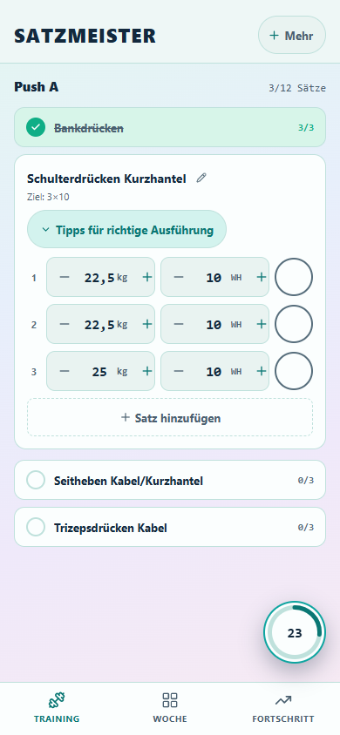Uncheck the completed Bankdrücken exercise
Screen dimensions: 340x735
pos(36,127)
